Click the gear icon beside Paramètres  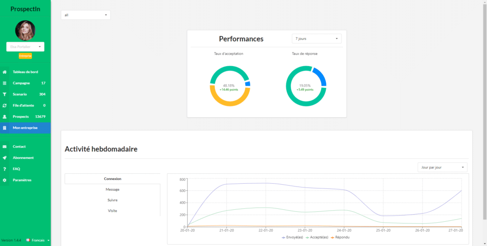point(4,180)
